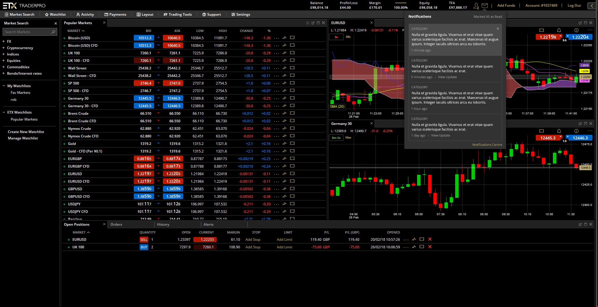This screenshot has width=598, height=307.
Task: Open the Activity menu
Action: click(85, 15)
